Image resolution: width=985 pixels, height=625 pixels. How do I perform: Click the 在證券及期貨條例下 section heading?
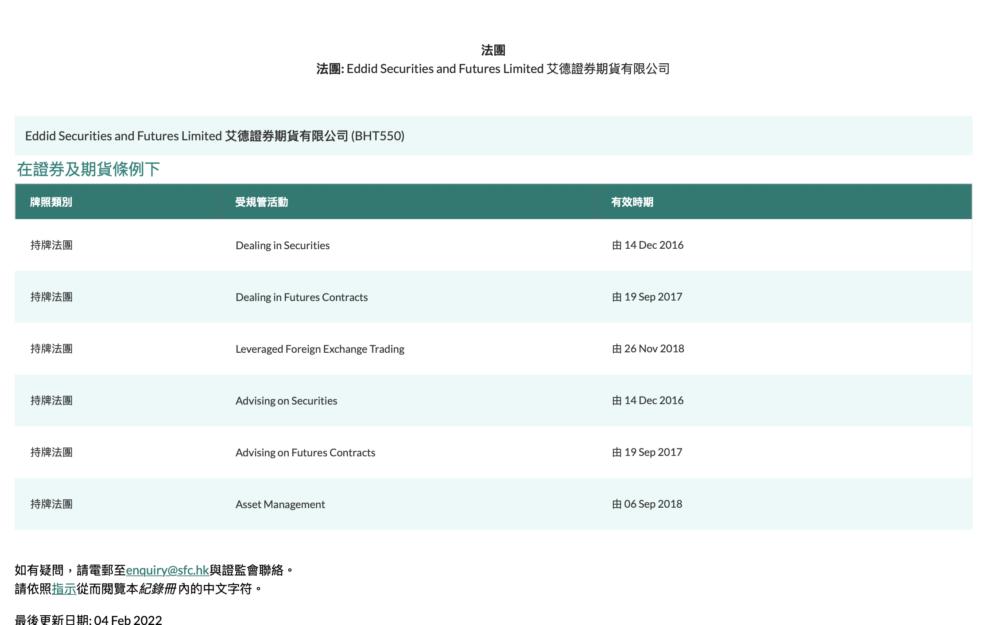88,169
